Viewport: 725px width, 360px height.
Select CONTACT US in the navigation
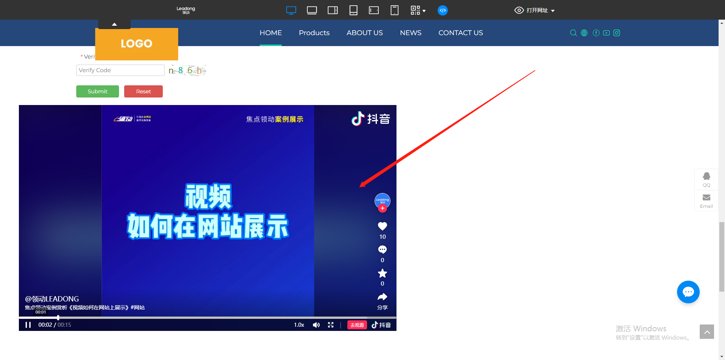(460, 33)
